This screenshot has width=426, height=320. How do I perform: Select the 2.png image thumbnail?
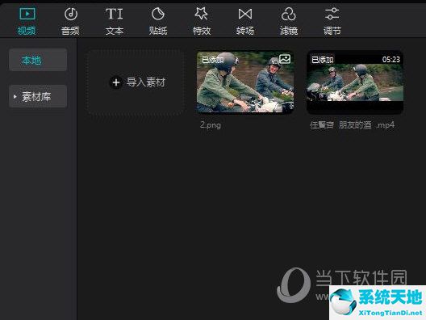(245, 82)
